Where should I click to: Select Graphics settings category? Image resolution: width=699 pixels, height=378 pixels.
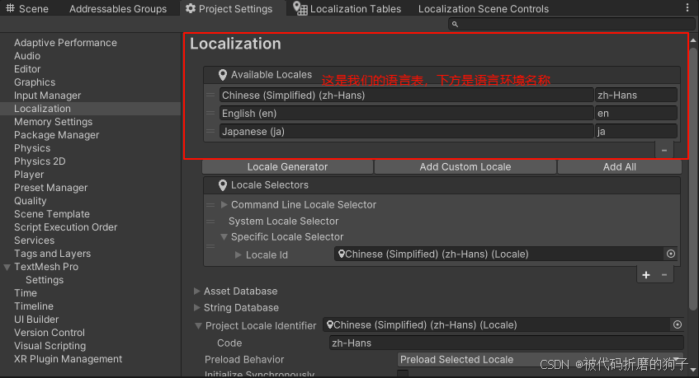[35, 82]
